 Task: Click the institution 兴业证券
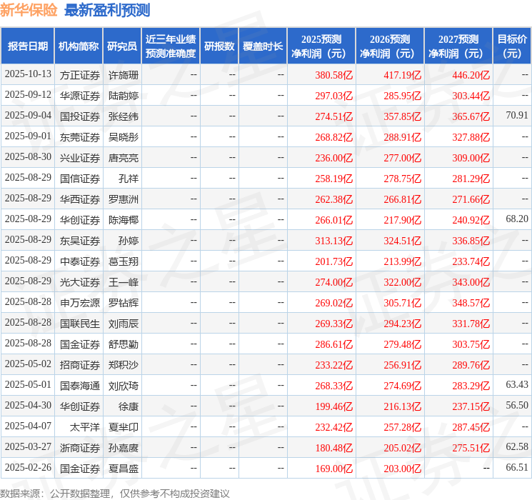pyautogui.click(x=80, y=158)
